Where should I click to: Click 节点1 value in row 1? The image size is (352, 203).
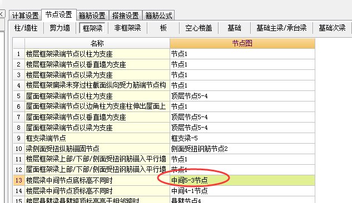coord(242,54)
